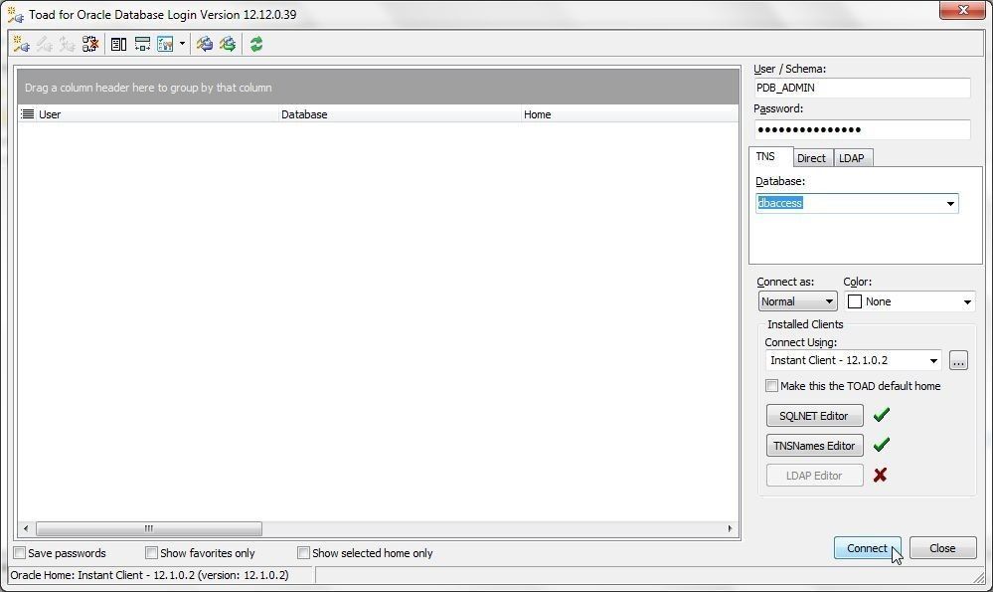This screenshot has height=592, width=993.
Task: Click the right scroll arrow of grid
Action: pyautogui.click(x=730, y=528)
